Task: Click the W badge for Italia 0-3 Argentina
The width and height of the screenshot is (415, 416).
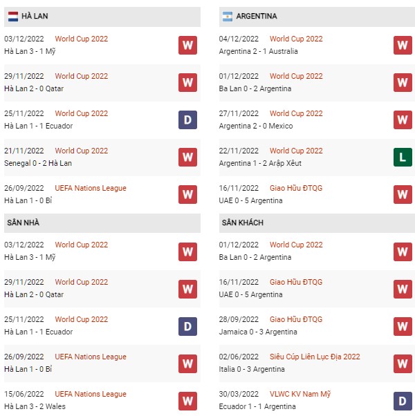Action: pyautogui.click(x=403, y=363)
